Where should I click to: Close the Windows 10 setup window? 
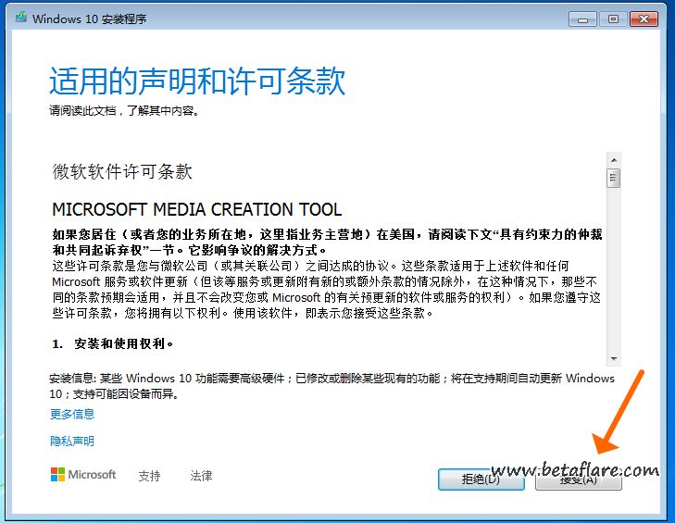click(x=644, y=18)
